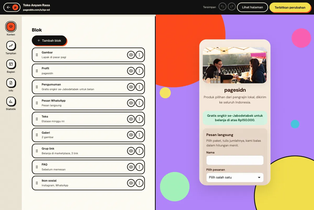
Task: Click the Pesan langsung heading in preview
Action: click(220, 135)
